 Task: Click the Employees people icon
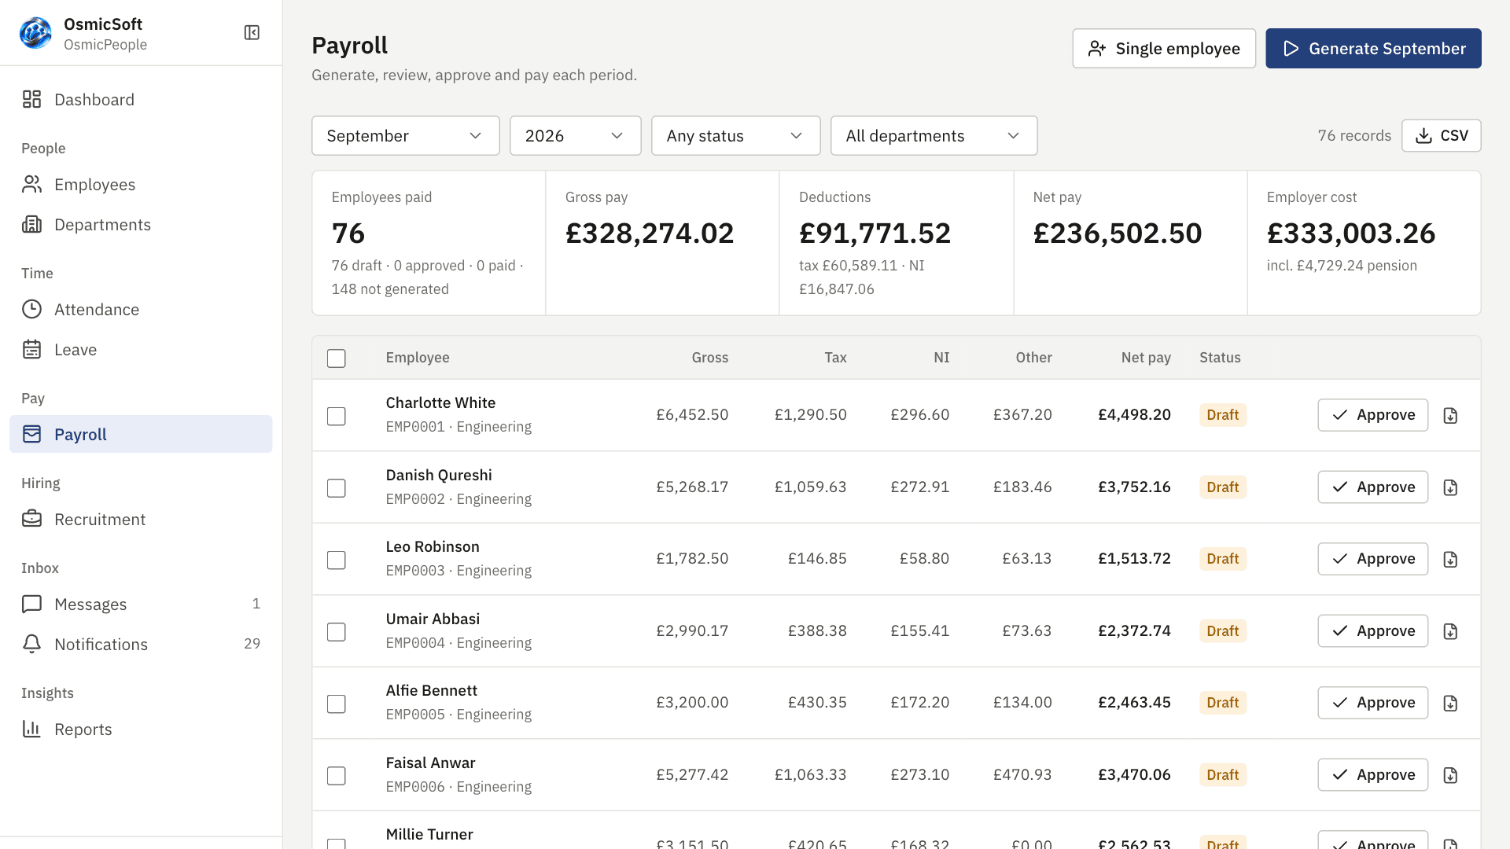31,184
